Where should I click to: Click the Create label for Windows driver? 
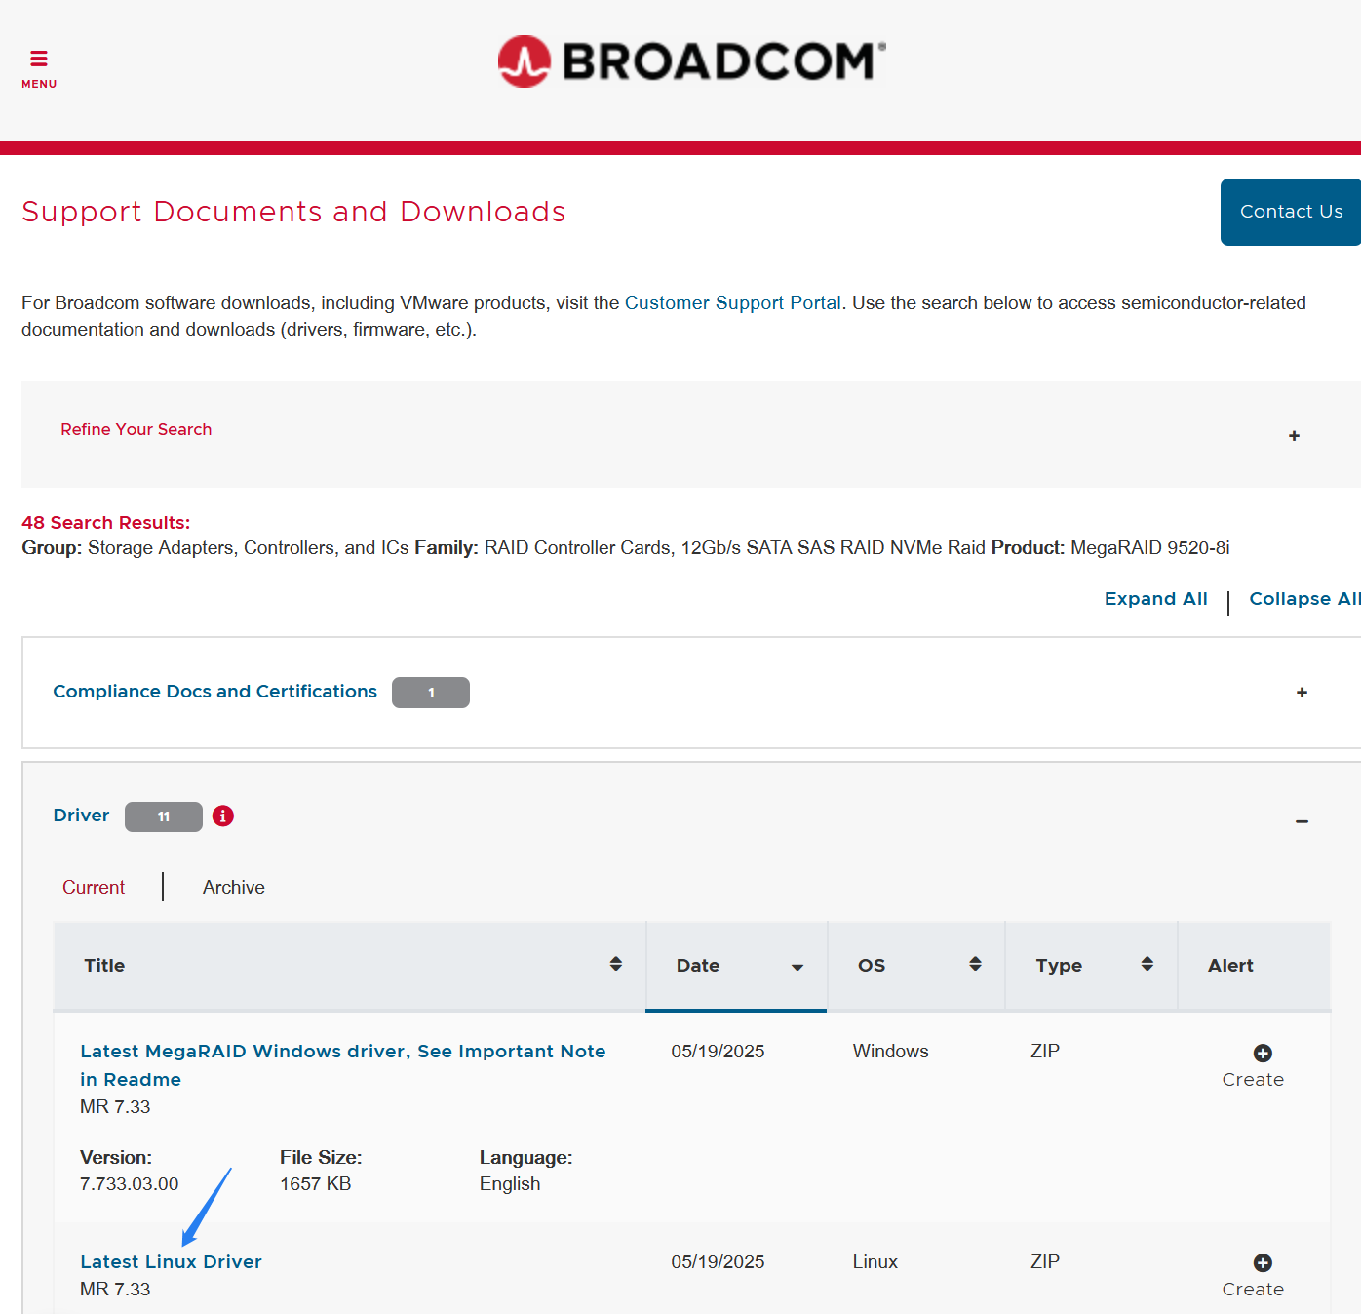[1253, 1080]
